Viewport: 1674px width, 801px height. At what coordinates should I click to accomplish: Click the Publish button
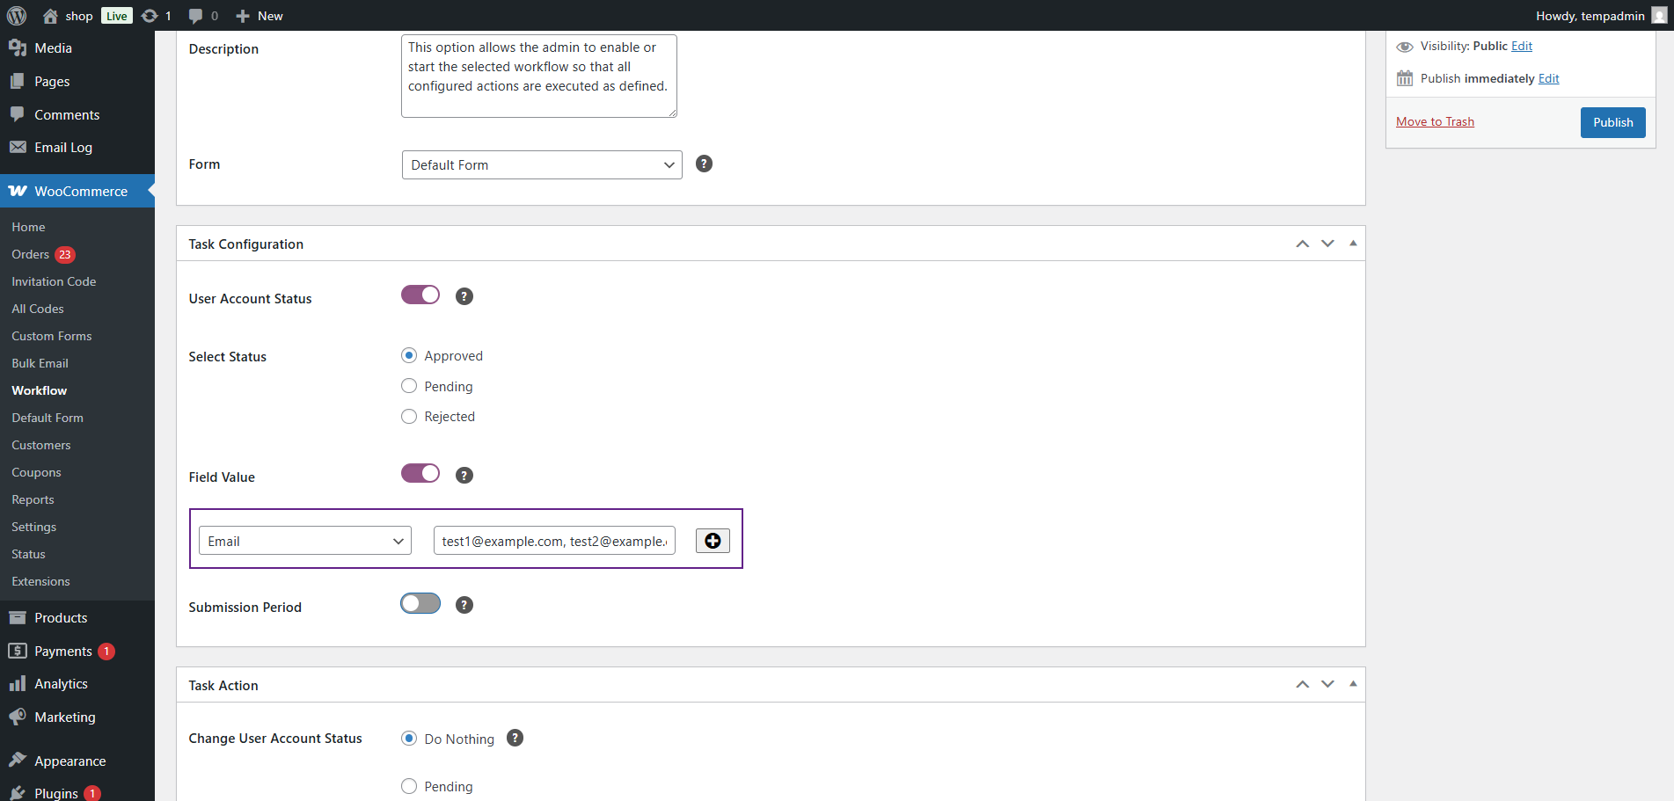(1612, 122)
